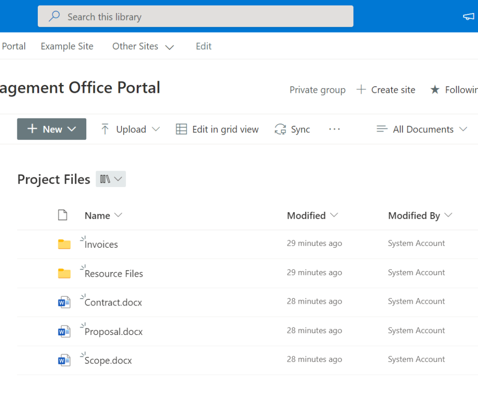Click the Invoices folder icon
This screenshot has height=397, width=478.
64,244
